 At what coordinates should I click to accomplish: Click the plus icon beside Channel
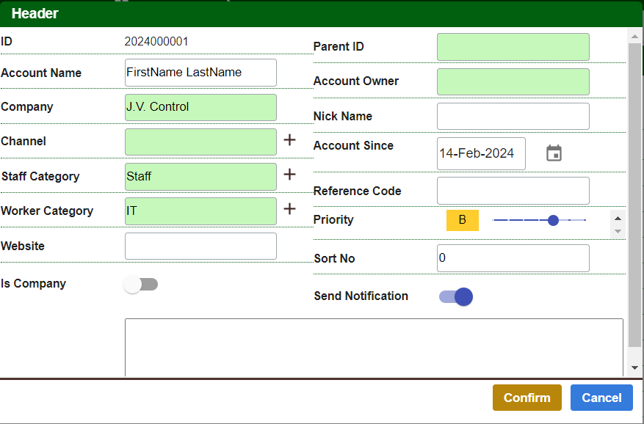[290, 140]
